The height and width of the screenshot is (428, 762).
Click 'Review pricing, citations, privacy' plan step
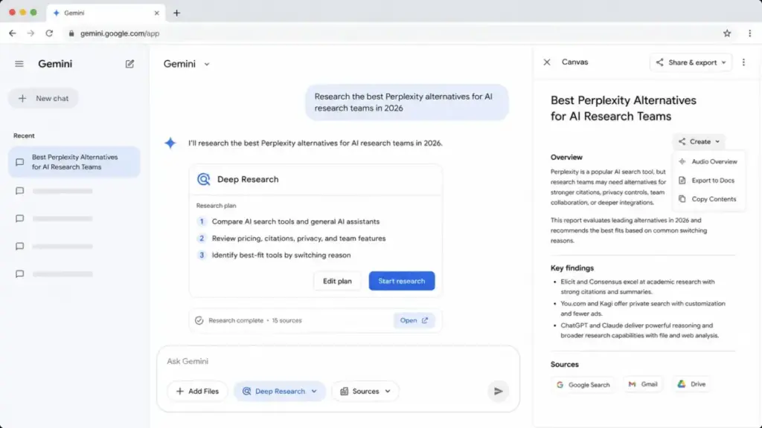point(298,239)
